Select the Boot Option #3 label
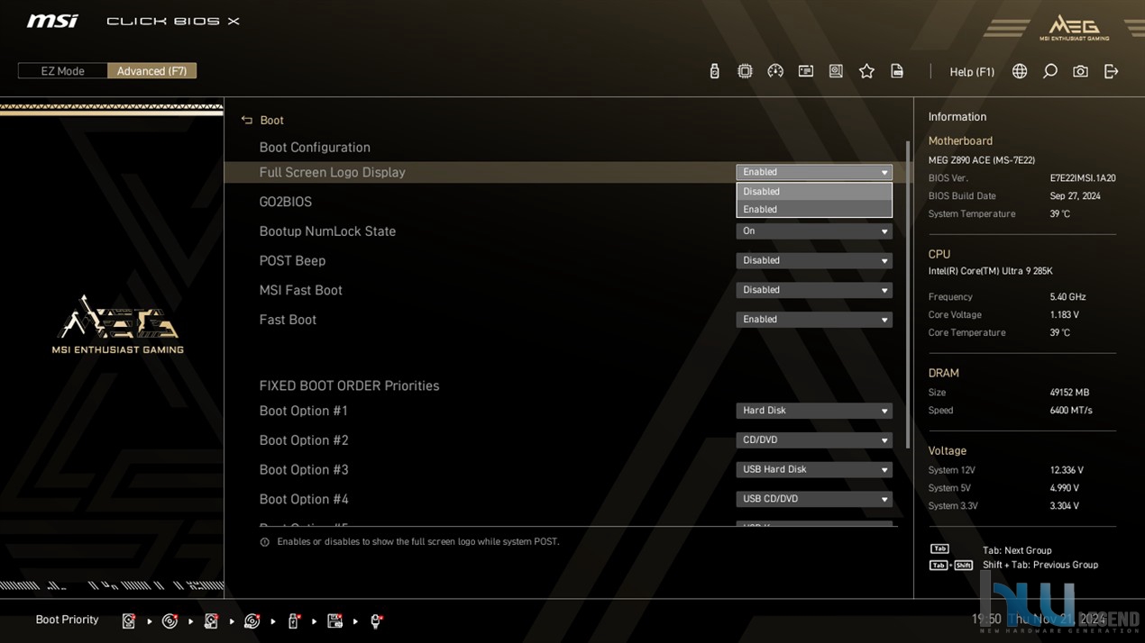The height and width of the screenshot is (643, 1145). pyautogui.click(x=303, y=469)
